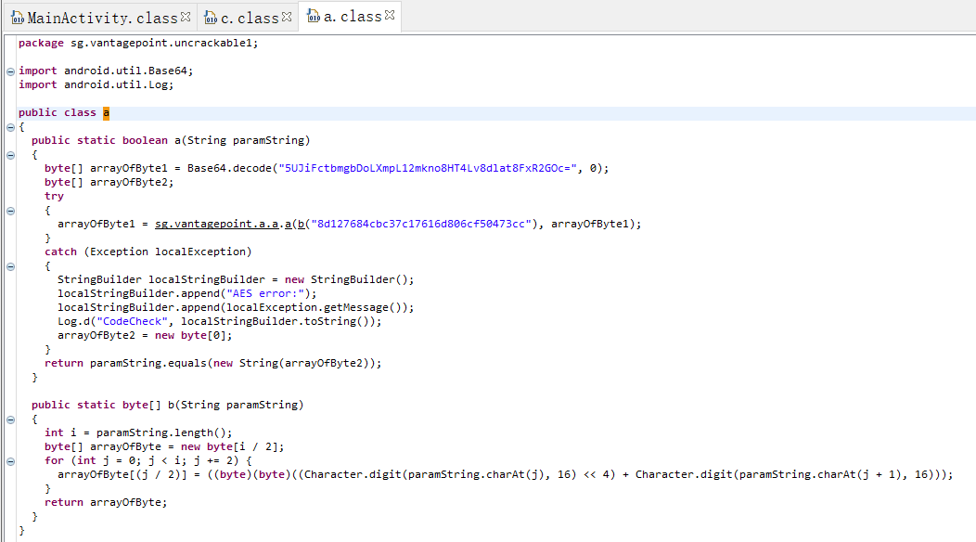The image size is (976, 542).
Task: Click the Base64 string literal
Action: point(428,168)
